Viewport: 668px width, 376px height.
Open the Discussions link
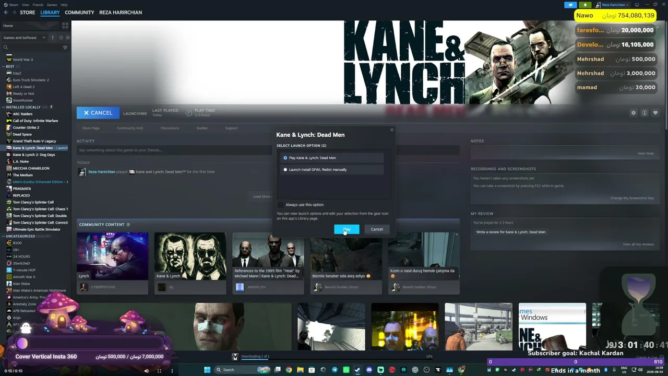tap(170, 128)
